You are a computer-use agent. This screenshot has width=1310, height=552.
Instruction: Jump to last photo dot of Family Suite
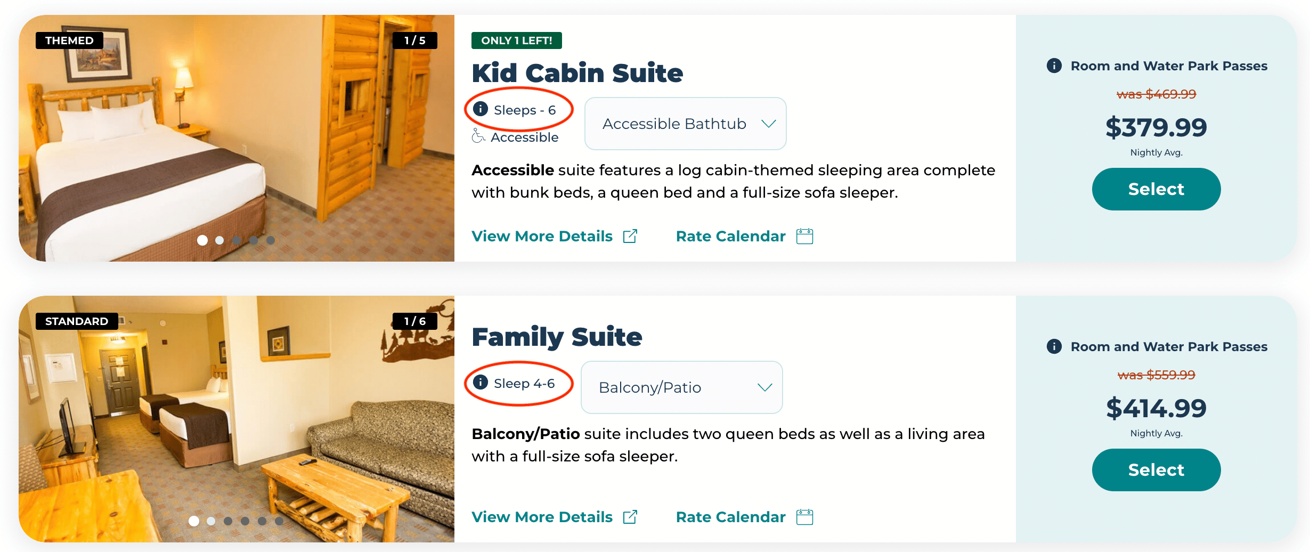click(279, 521)
